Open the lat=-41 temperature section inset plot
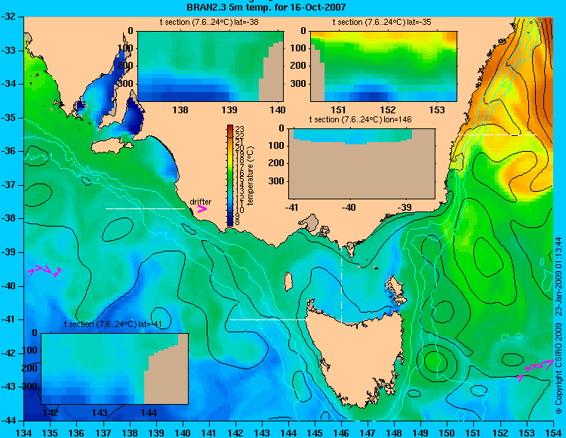Image resolution: width=566 pixels, height=438 pixels. click(115, 369)
